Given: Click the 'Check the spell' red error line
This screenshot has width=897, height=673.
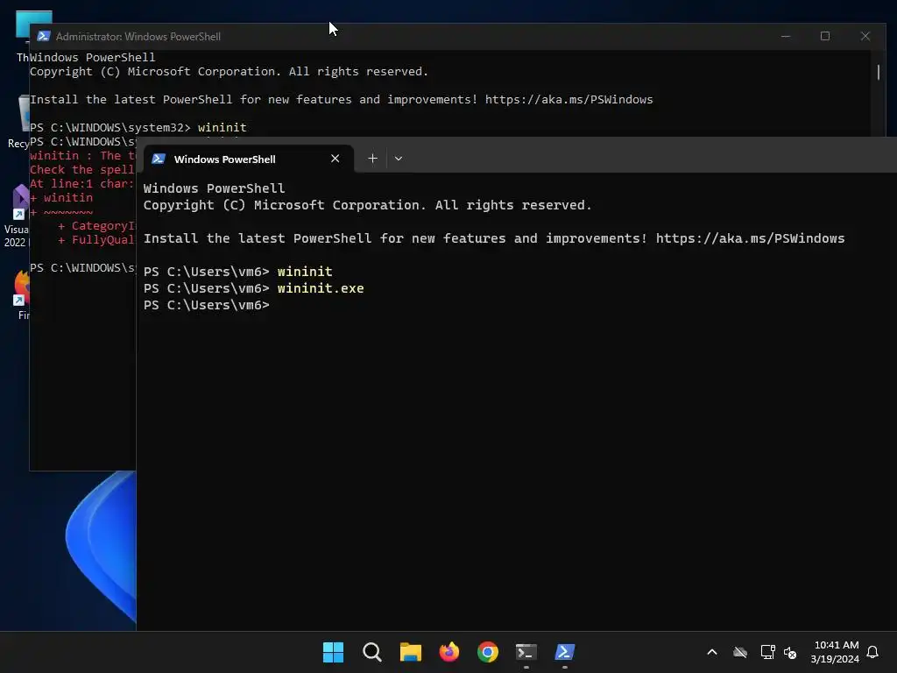Looking at the screenshot, I should 81,169.
